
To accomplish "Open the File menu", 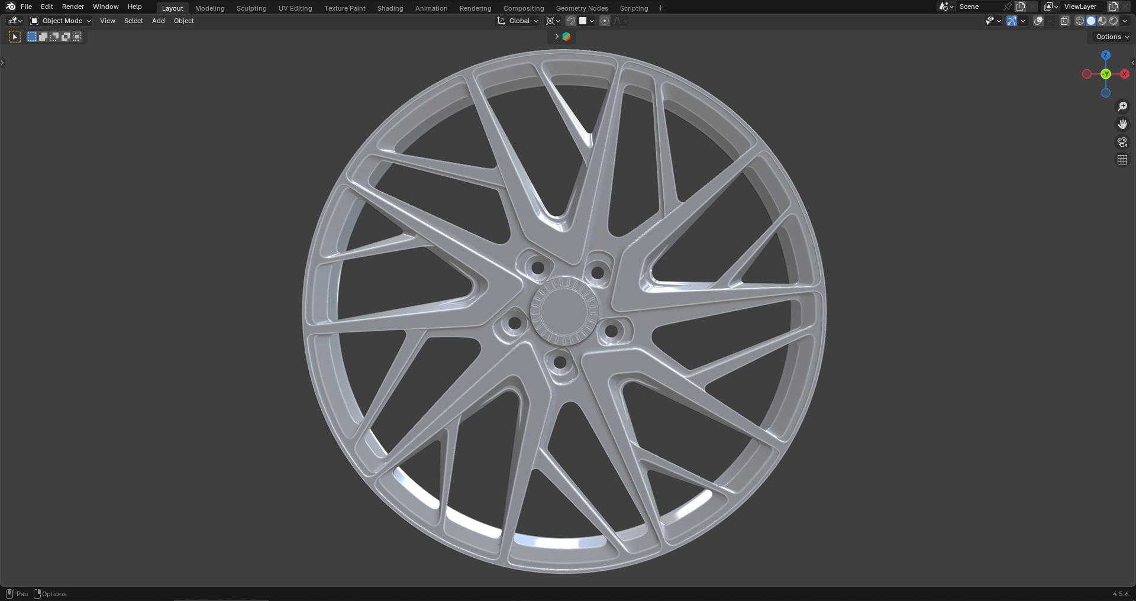I will click(x=26, y=7).
